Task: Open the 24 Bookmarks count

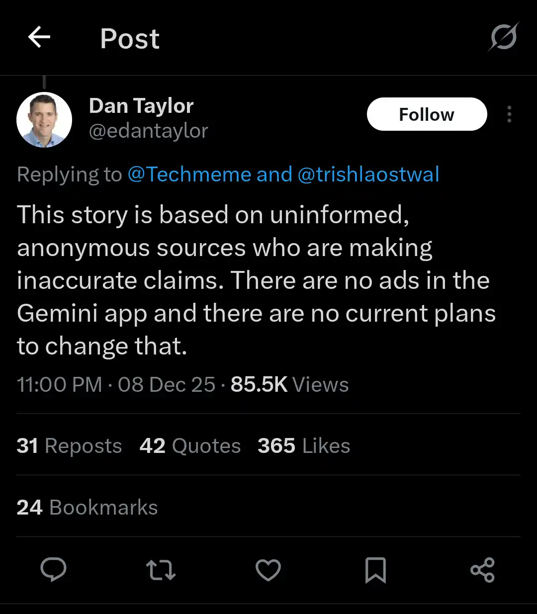Action: coord(87,508)
